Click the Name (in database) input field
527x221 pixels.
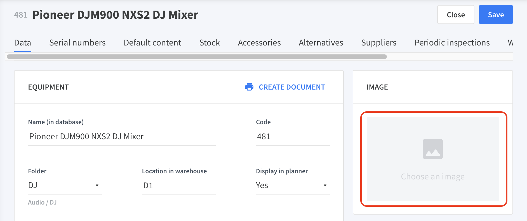[x=122, y=136]
